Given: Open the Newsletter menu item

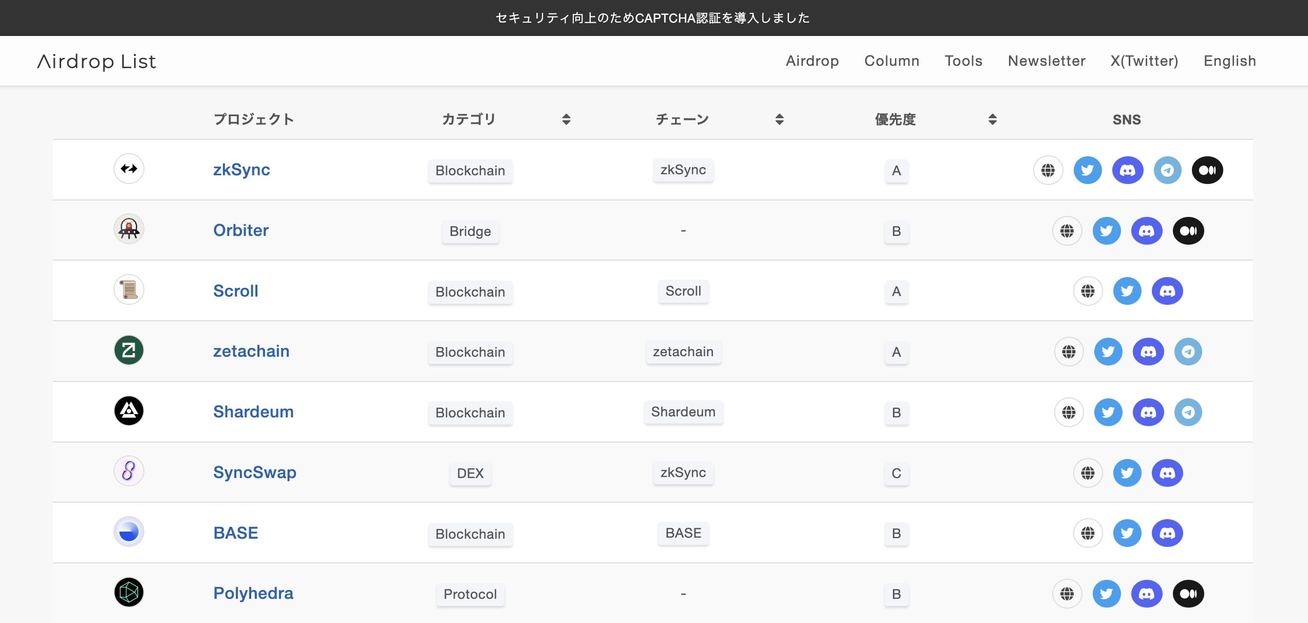Looking at the screenshot, I should pyautogui.click(x=1047, y=61).
